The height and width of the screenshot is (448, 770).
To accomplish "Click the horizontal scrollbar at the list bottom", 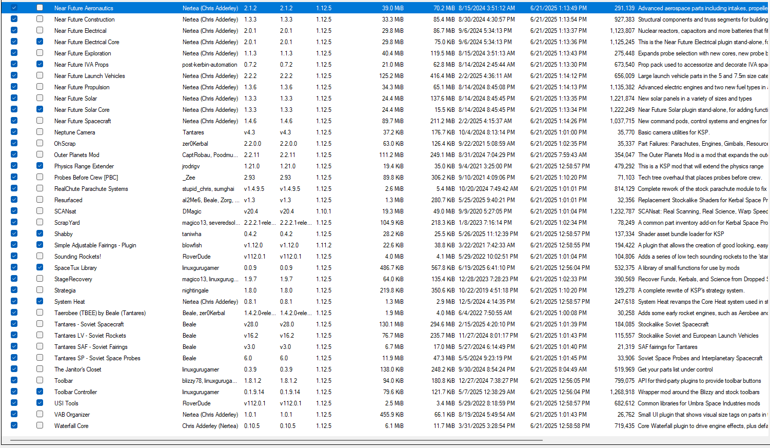I will point(276,440).
